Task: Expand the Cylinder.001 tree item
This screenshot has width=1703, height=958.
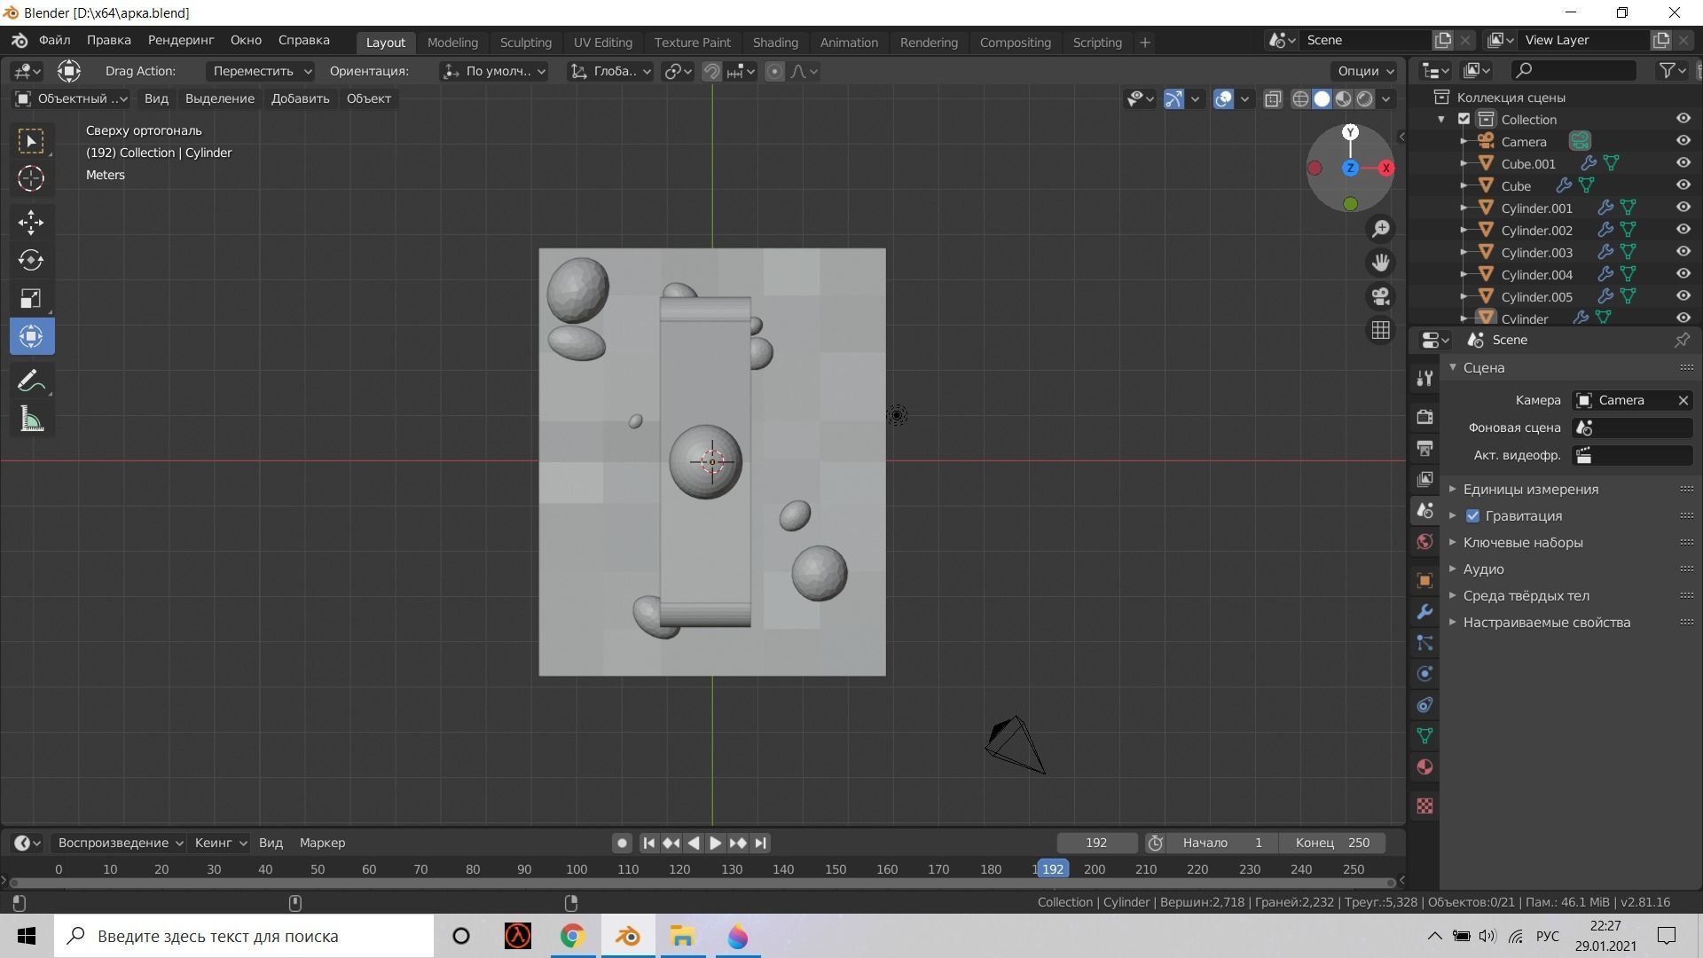Action: coord(1464,208)
